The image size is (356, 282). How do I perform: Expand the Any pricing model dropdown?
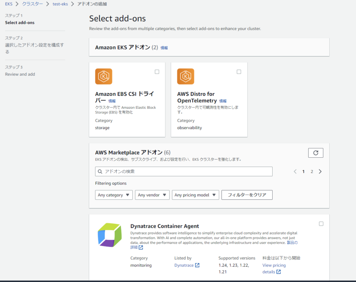[x=195, y=195]
